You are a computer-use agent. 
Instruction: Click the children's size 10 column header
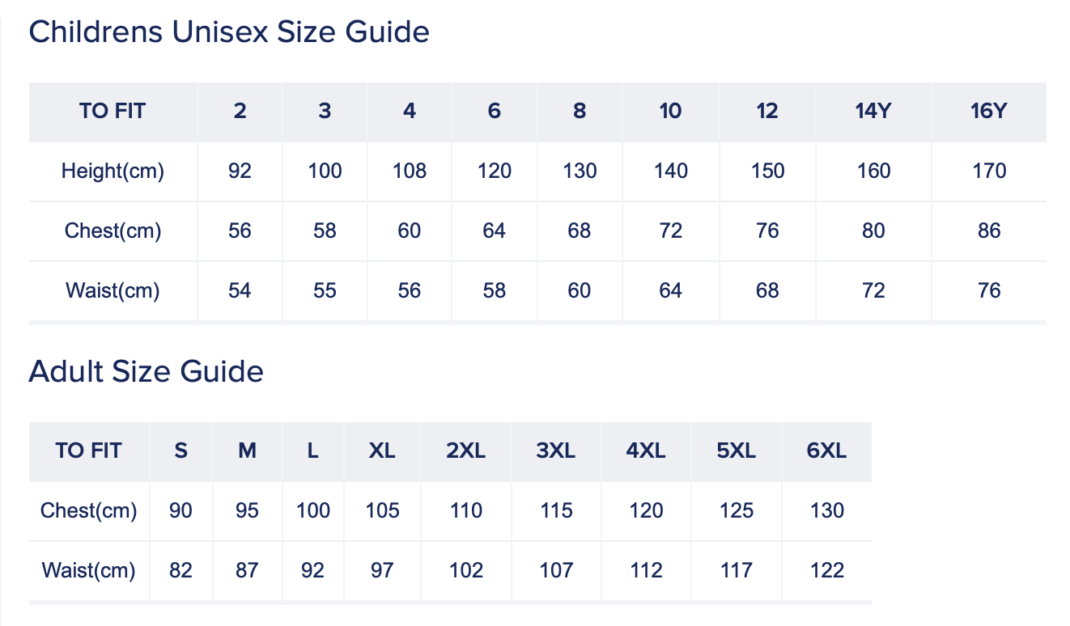click(670, 111)
